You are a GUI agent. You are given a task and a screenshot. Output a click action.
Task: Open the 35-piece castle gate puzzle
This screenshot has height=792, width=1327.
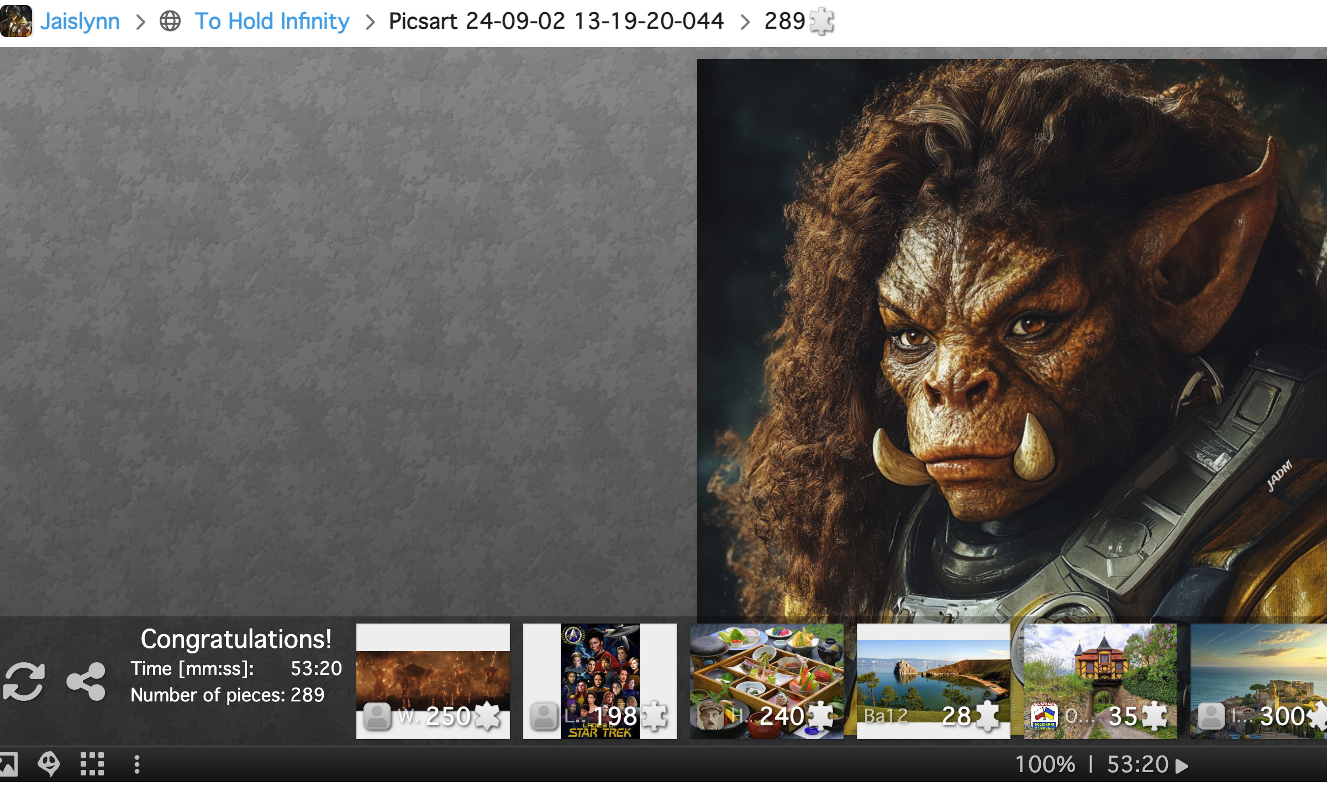coord(1100,681)
